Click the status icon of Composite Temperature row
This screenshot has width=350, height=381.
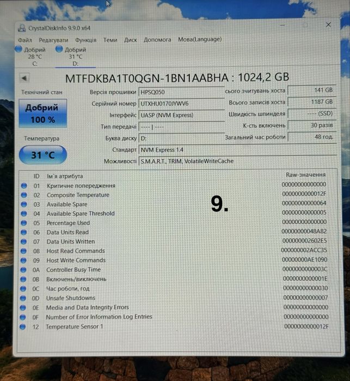(24, 195)
